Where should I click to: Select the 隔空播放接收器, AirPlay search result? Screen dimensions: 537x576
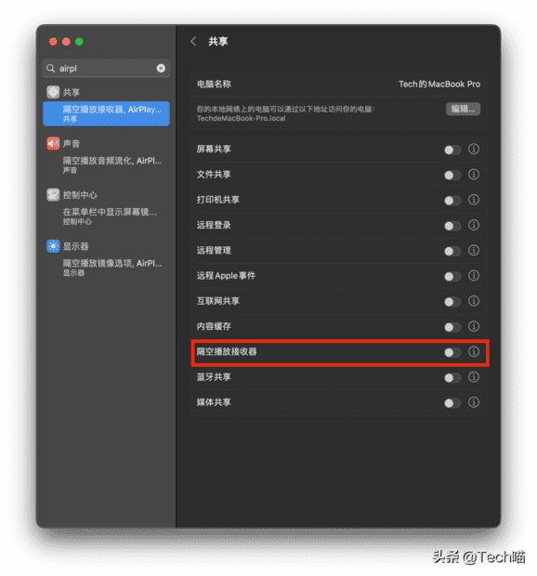coord(106,114)
